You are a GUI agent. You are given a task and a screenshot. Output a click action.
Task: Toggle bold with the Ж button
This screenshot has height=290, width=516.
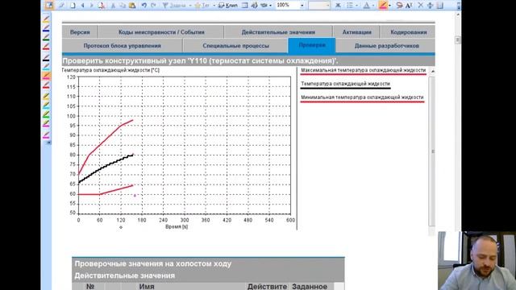pyautogui.click(x=338, y=6)
